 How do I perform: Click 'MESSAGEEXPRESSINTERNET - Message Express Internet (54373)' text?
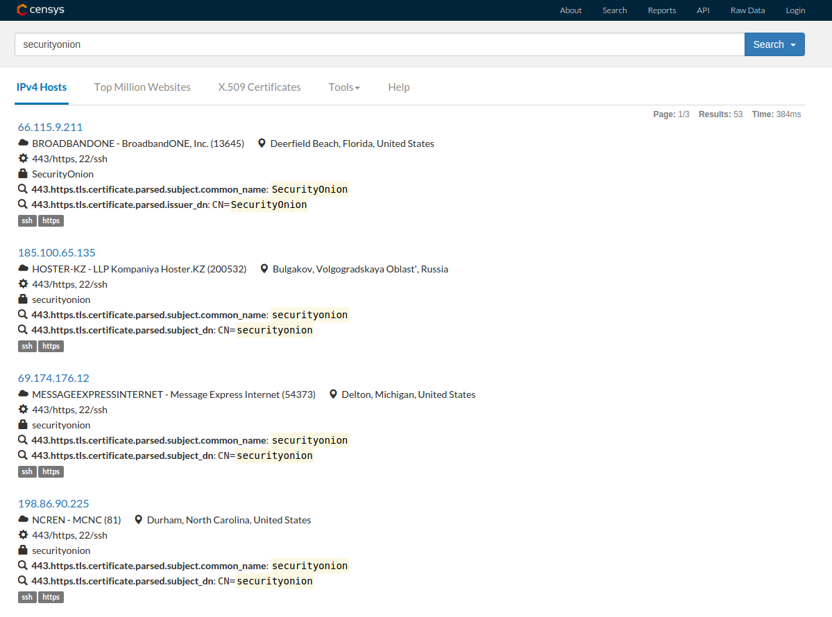tap(173, 394)
